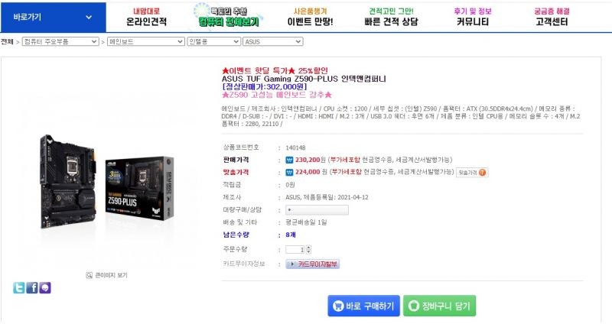
Task: Open the magnifier icon for large image
Action: (x=89, y=275)
